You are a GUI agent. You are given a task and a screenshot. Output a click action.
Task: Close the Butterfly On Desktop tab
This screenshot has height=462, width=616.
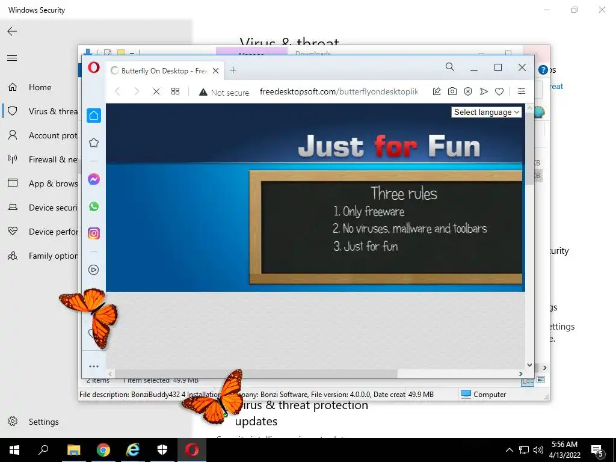coord(216,71)
